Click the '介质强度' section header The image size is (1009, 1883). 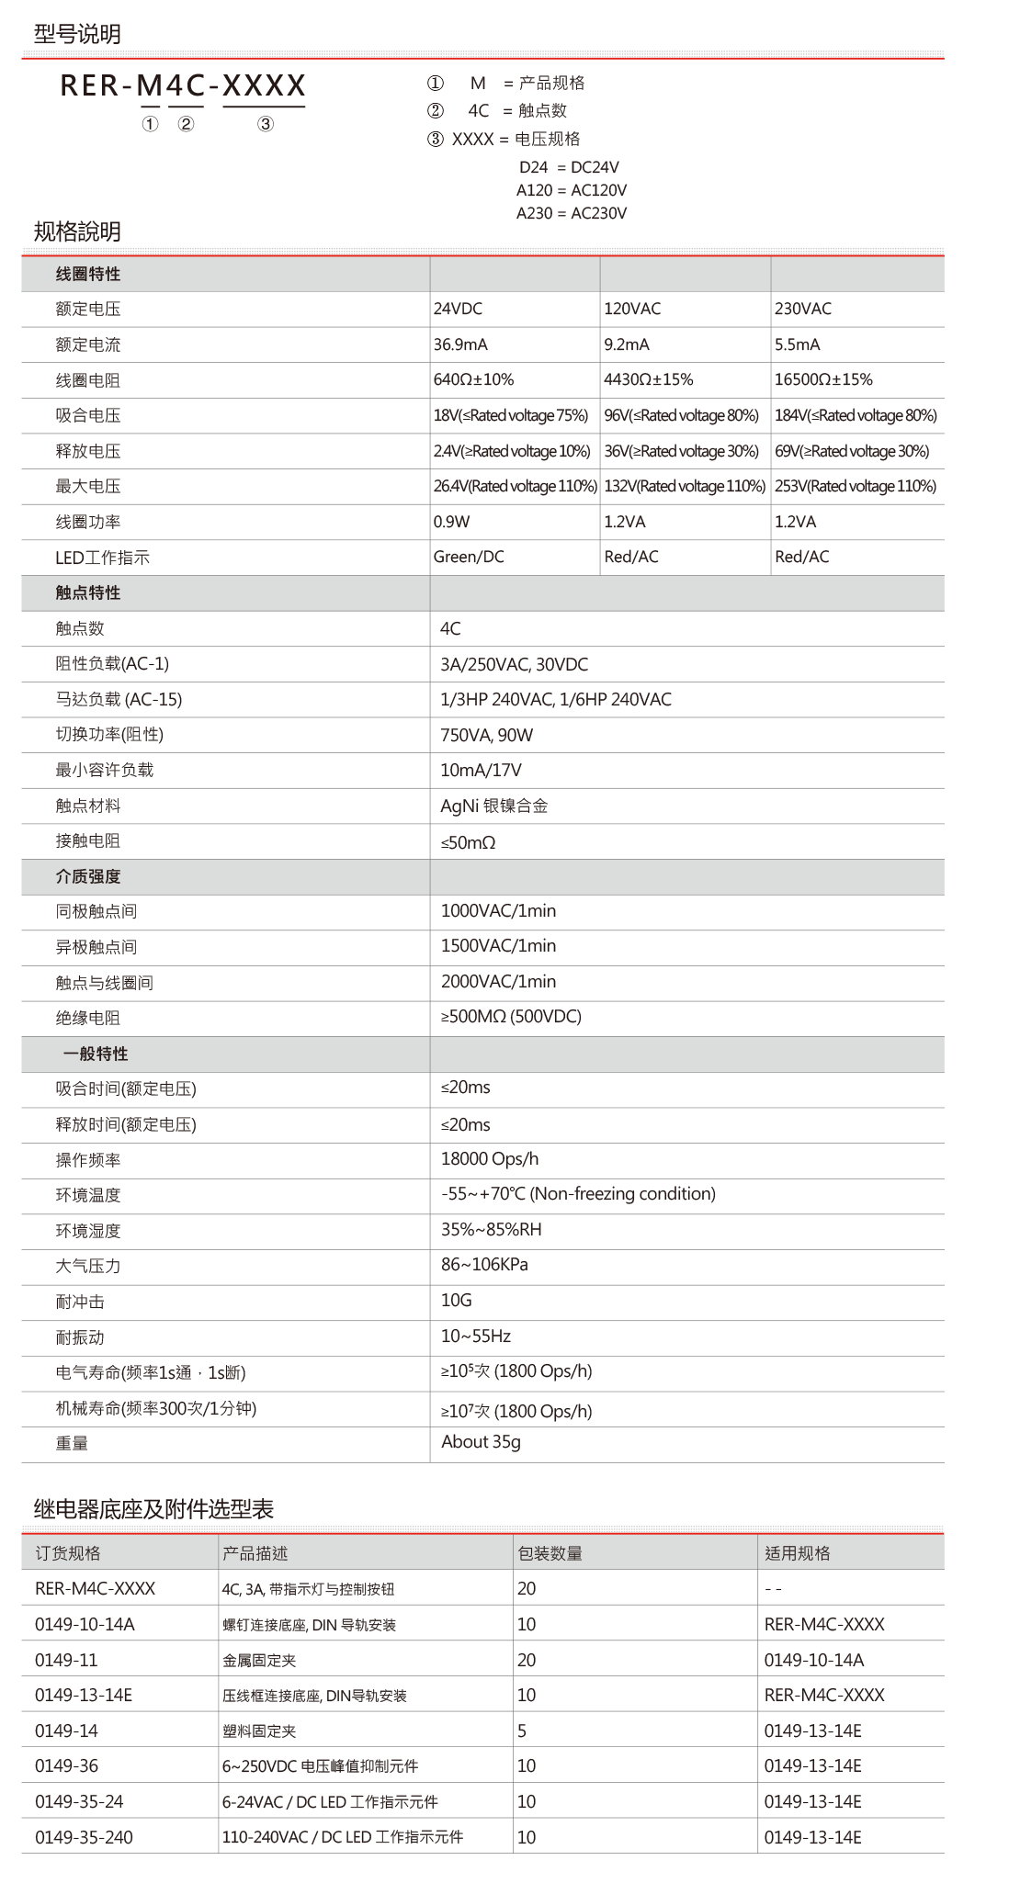coord(88,876)
